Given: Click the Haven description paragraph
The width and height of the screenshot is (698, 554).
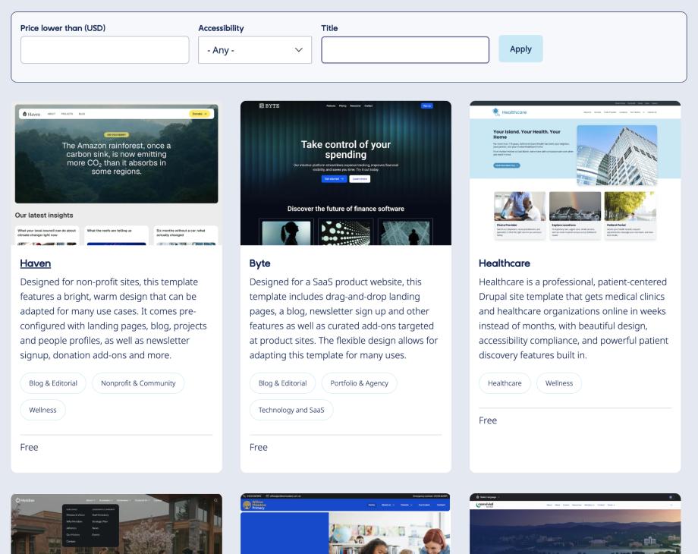Looking at the screenshot, I should (114, 319).
